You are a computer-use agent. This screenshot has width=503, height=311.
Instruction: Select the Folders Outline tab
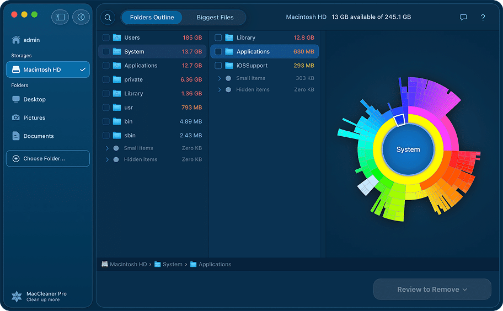click(152, 18)
